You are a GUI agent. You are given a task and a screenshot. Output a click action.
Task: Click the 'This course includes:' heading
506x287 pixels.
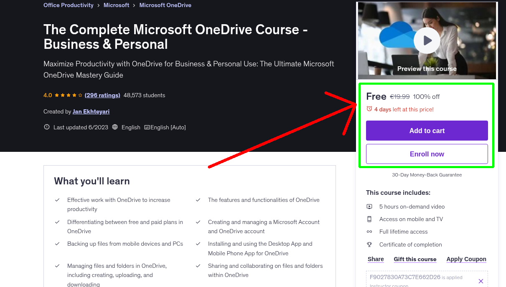tap(398, 193)
